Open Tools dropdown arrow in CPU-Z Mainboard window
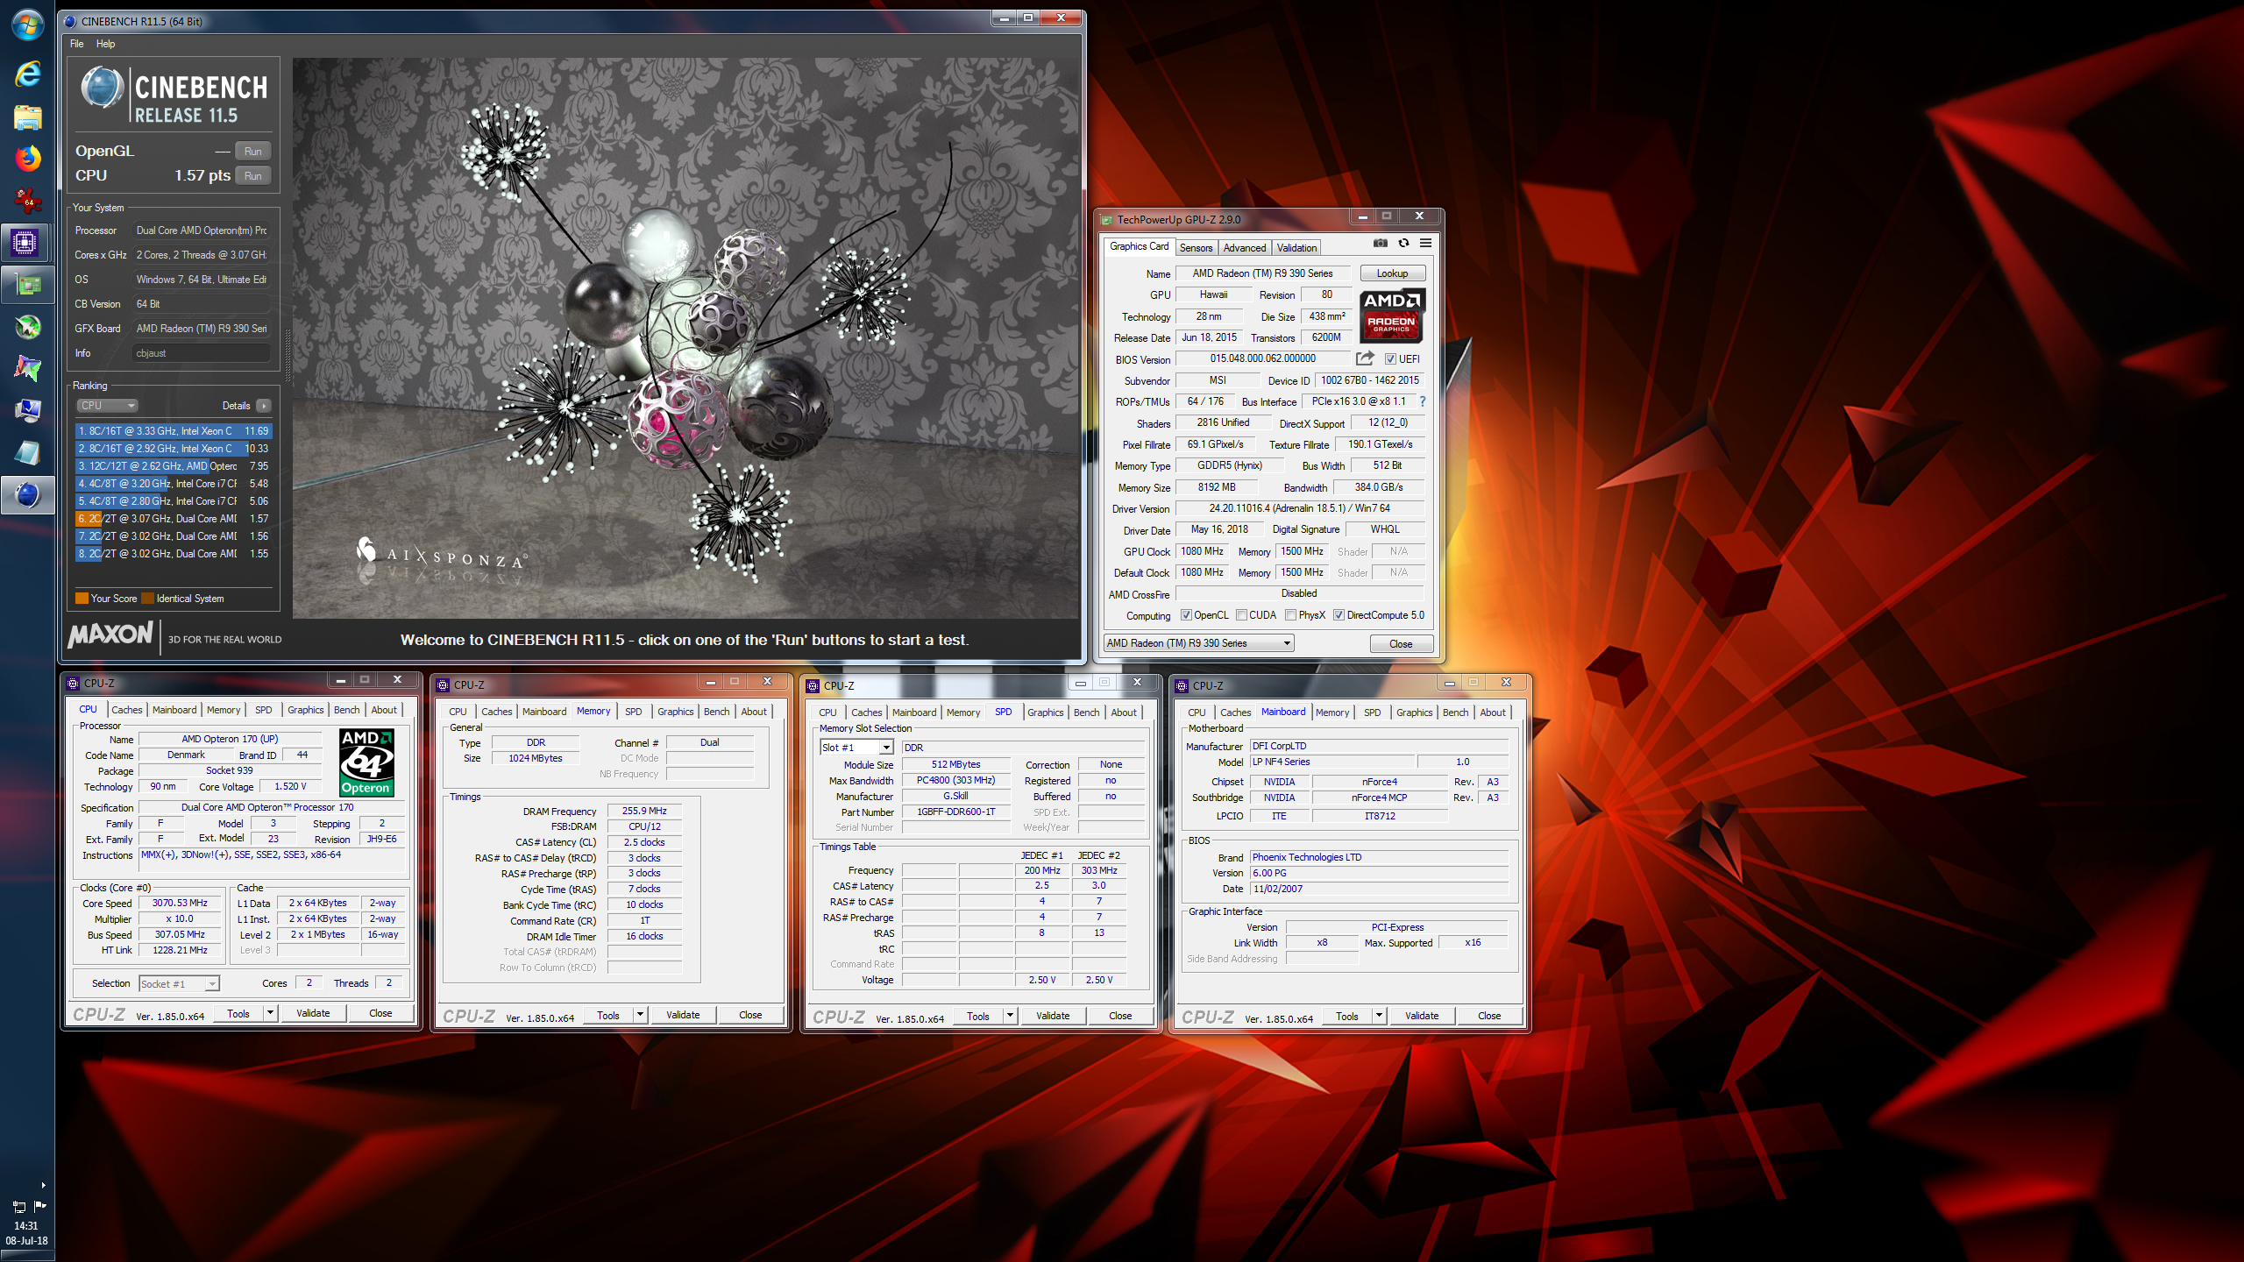The height and width of the screenshot is (1262, 2244). coord(1380,1016)
